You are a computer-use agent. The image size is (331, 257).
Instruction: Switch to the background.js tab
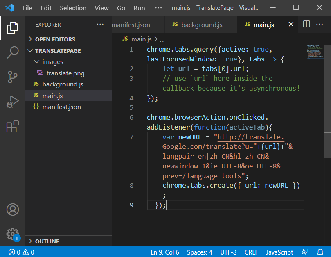198,25
